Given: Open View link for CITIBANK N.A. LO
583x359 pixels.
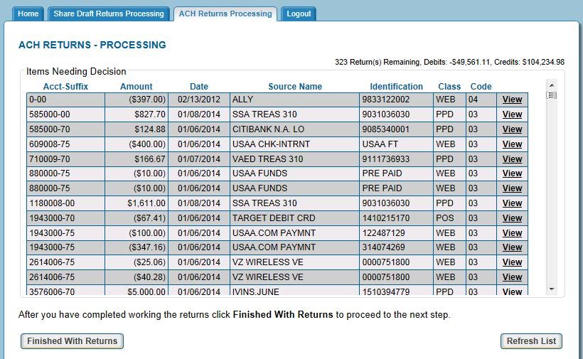Looking at the screenshot, I should point(512,129).
